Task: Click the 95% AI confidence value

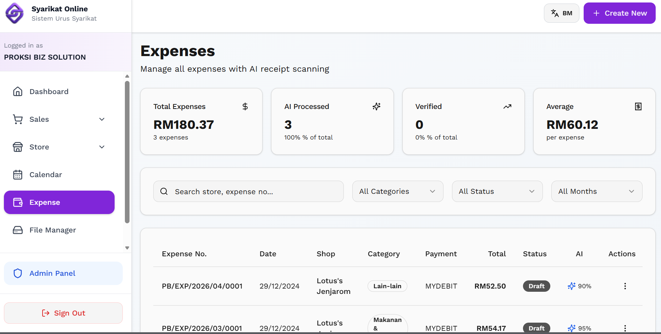Action: [x=585, y=328]
